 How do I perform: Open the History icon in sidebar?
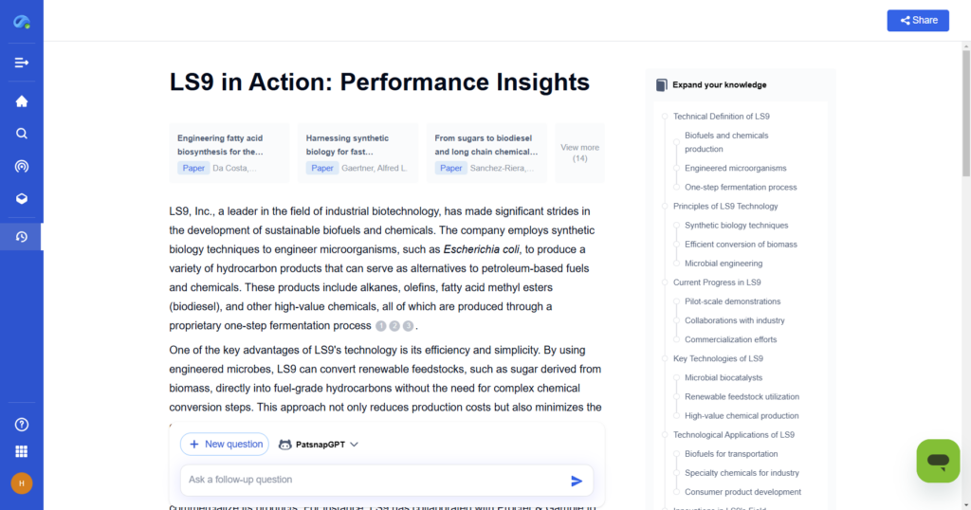(21, 236)
